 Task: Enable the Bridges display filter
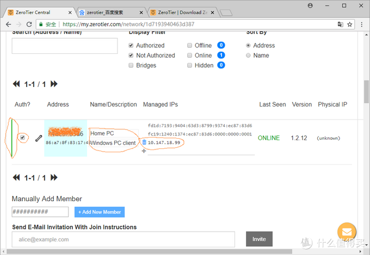[131, 65]
